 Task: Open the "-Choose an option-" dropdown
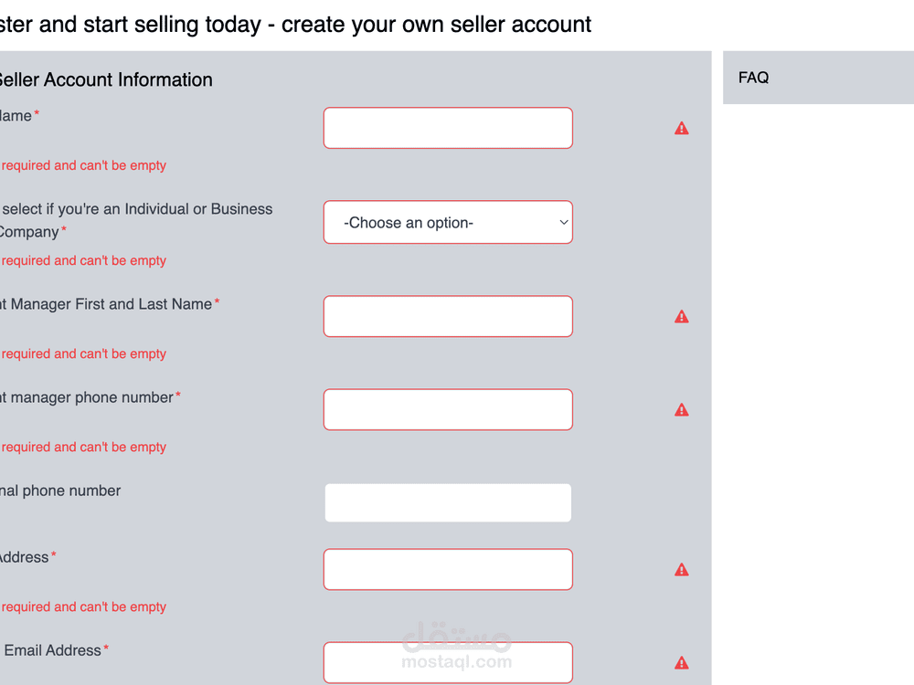coord(448,223)
